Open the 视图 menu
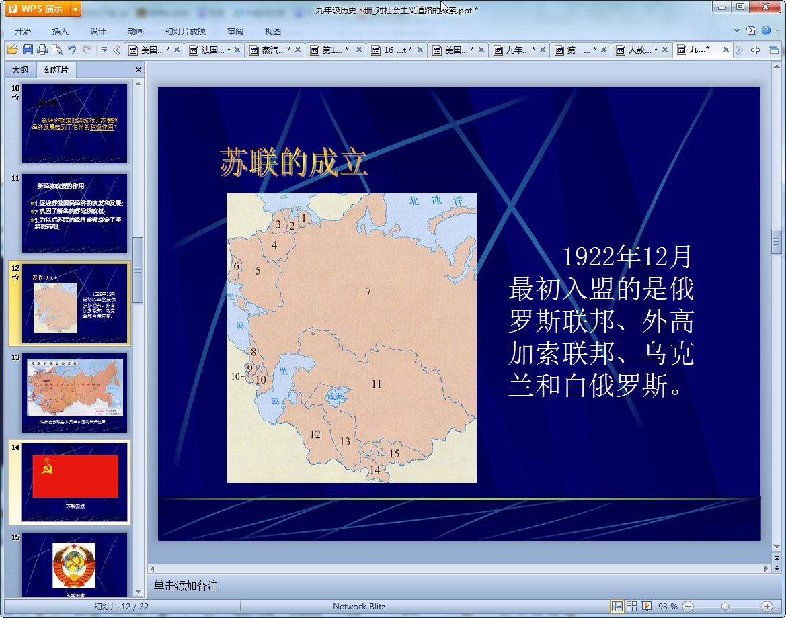The height and width of the screenshot is (618, 786). [273, 31]
